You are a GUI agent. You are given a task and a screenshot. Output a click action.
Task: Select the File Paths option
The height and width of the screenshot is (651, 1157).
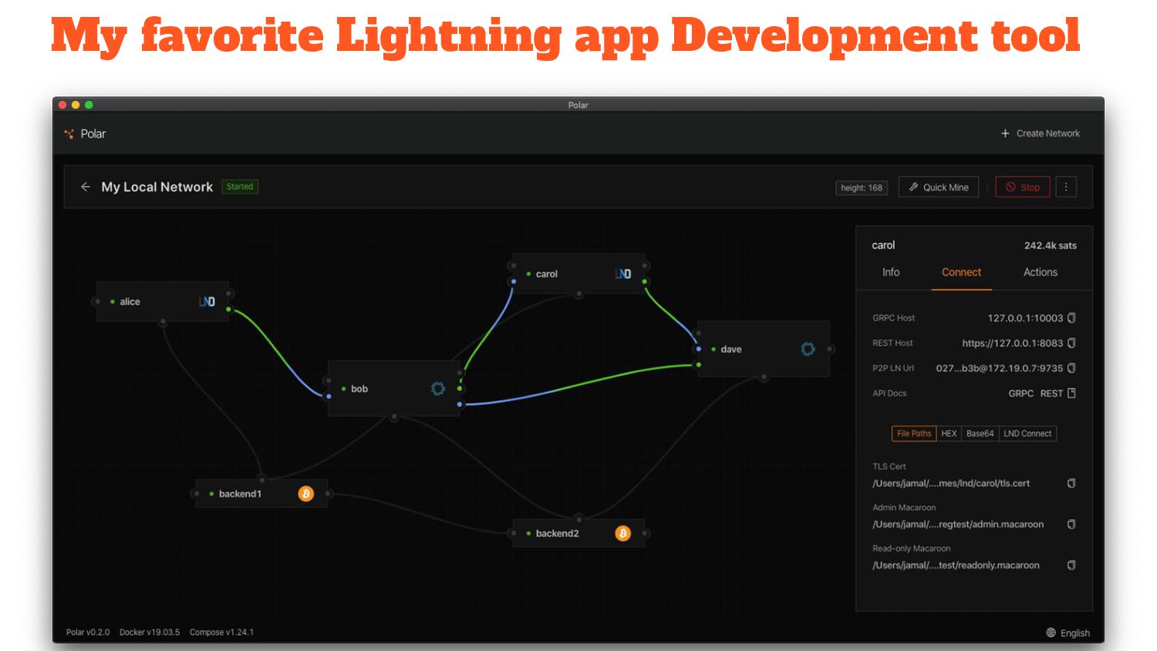coord(914,433)
